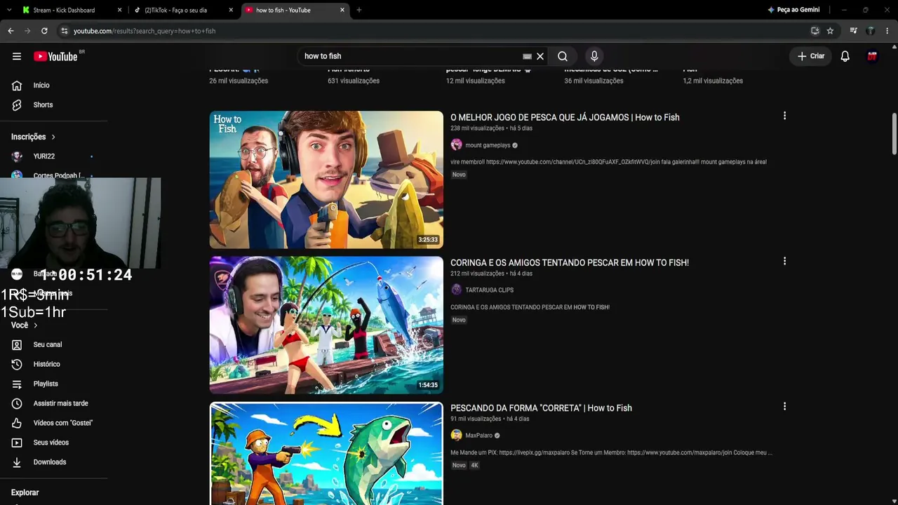Clear the search box with X
This screenshot has width=898, height=505.
[x=540, y=56]
